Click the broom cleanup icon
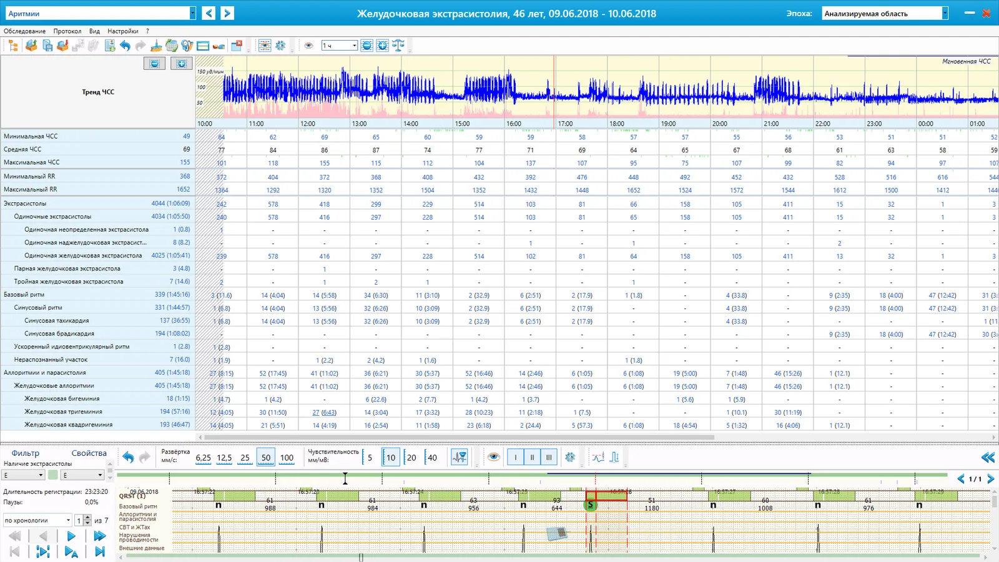The width and height of the screenshot is (999, 562). pyautogui.click(x=156, y=46)
